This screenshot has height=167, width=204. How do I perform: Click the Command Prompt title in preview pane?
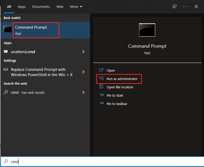point(147,46)
